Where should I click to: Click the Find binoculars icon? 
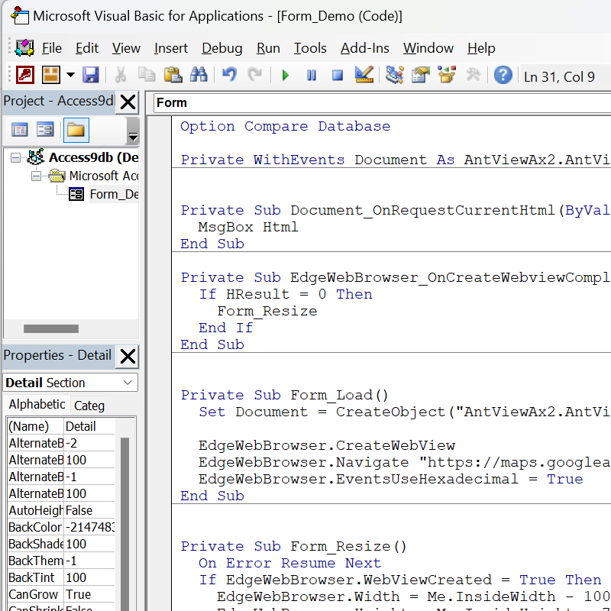pos(199,75)
